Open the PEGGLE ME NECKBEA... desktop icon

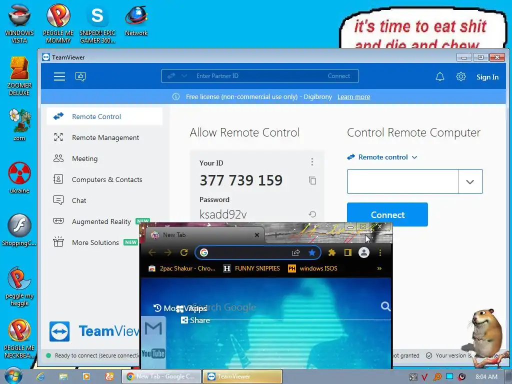point(19,339)
